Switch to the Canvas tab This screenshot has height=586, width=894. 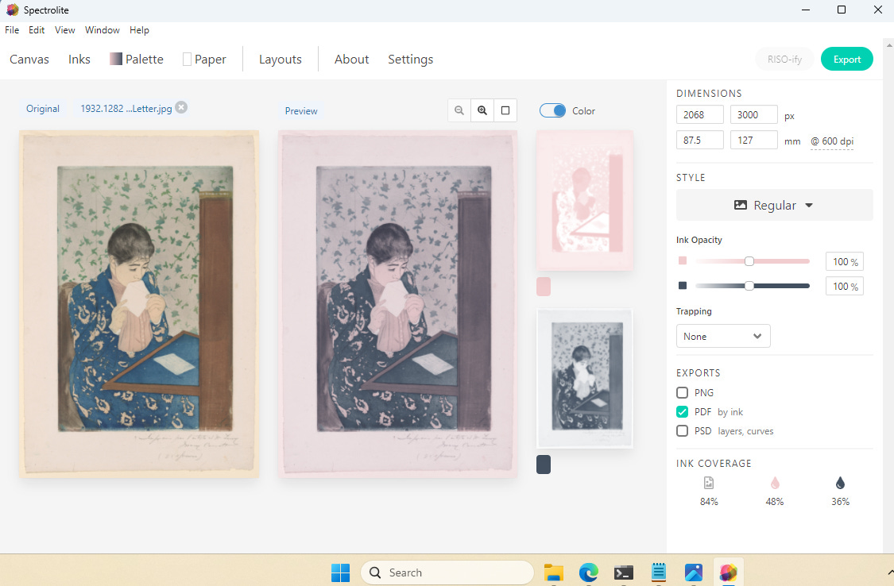[29, 60]
